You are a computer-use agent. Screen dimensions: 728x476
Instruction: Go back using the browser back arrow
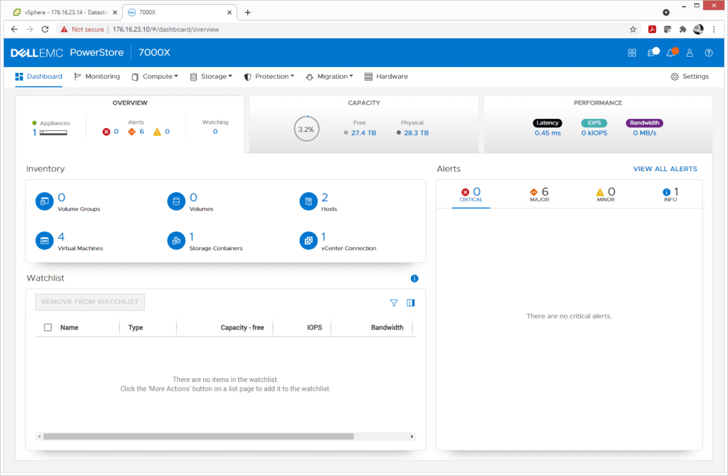14,29
